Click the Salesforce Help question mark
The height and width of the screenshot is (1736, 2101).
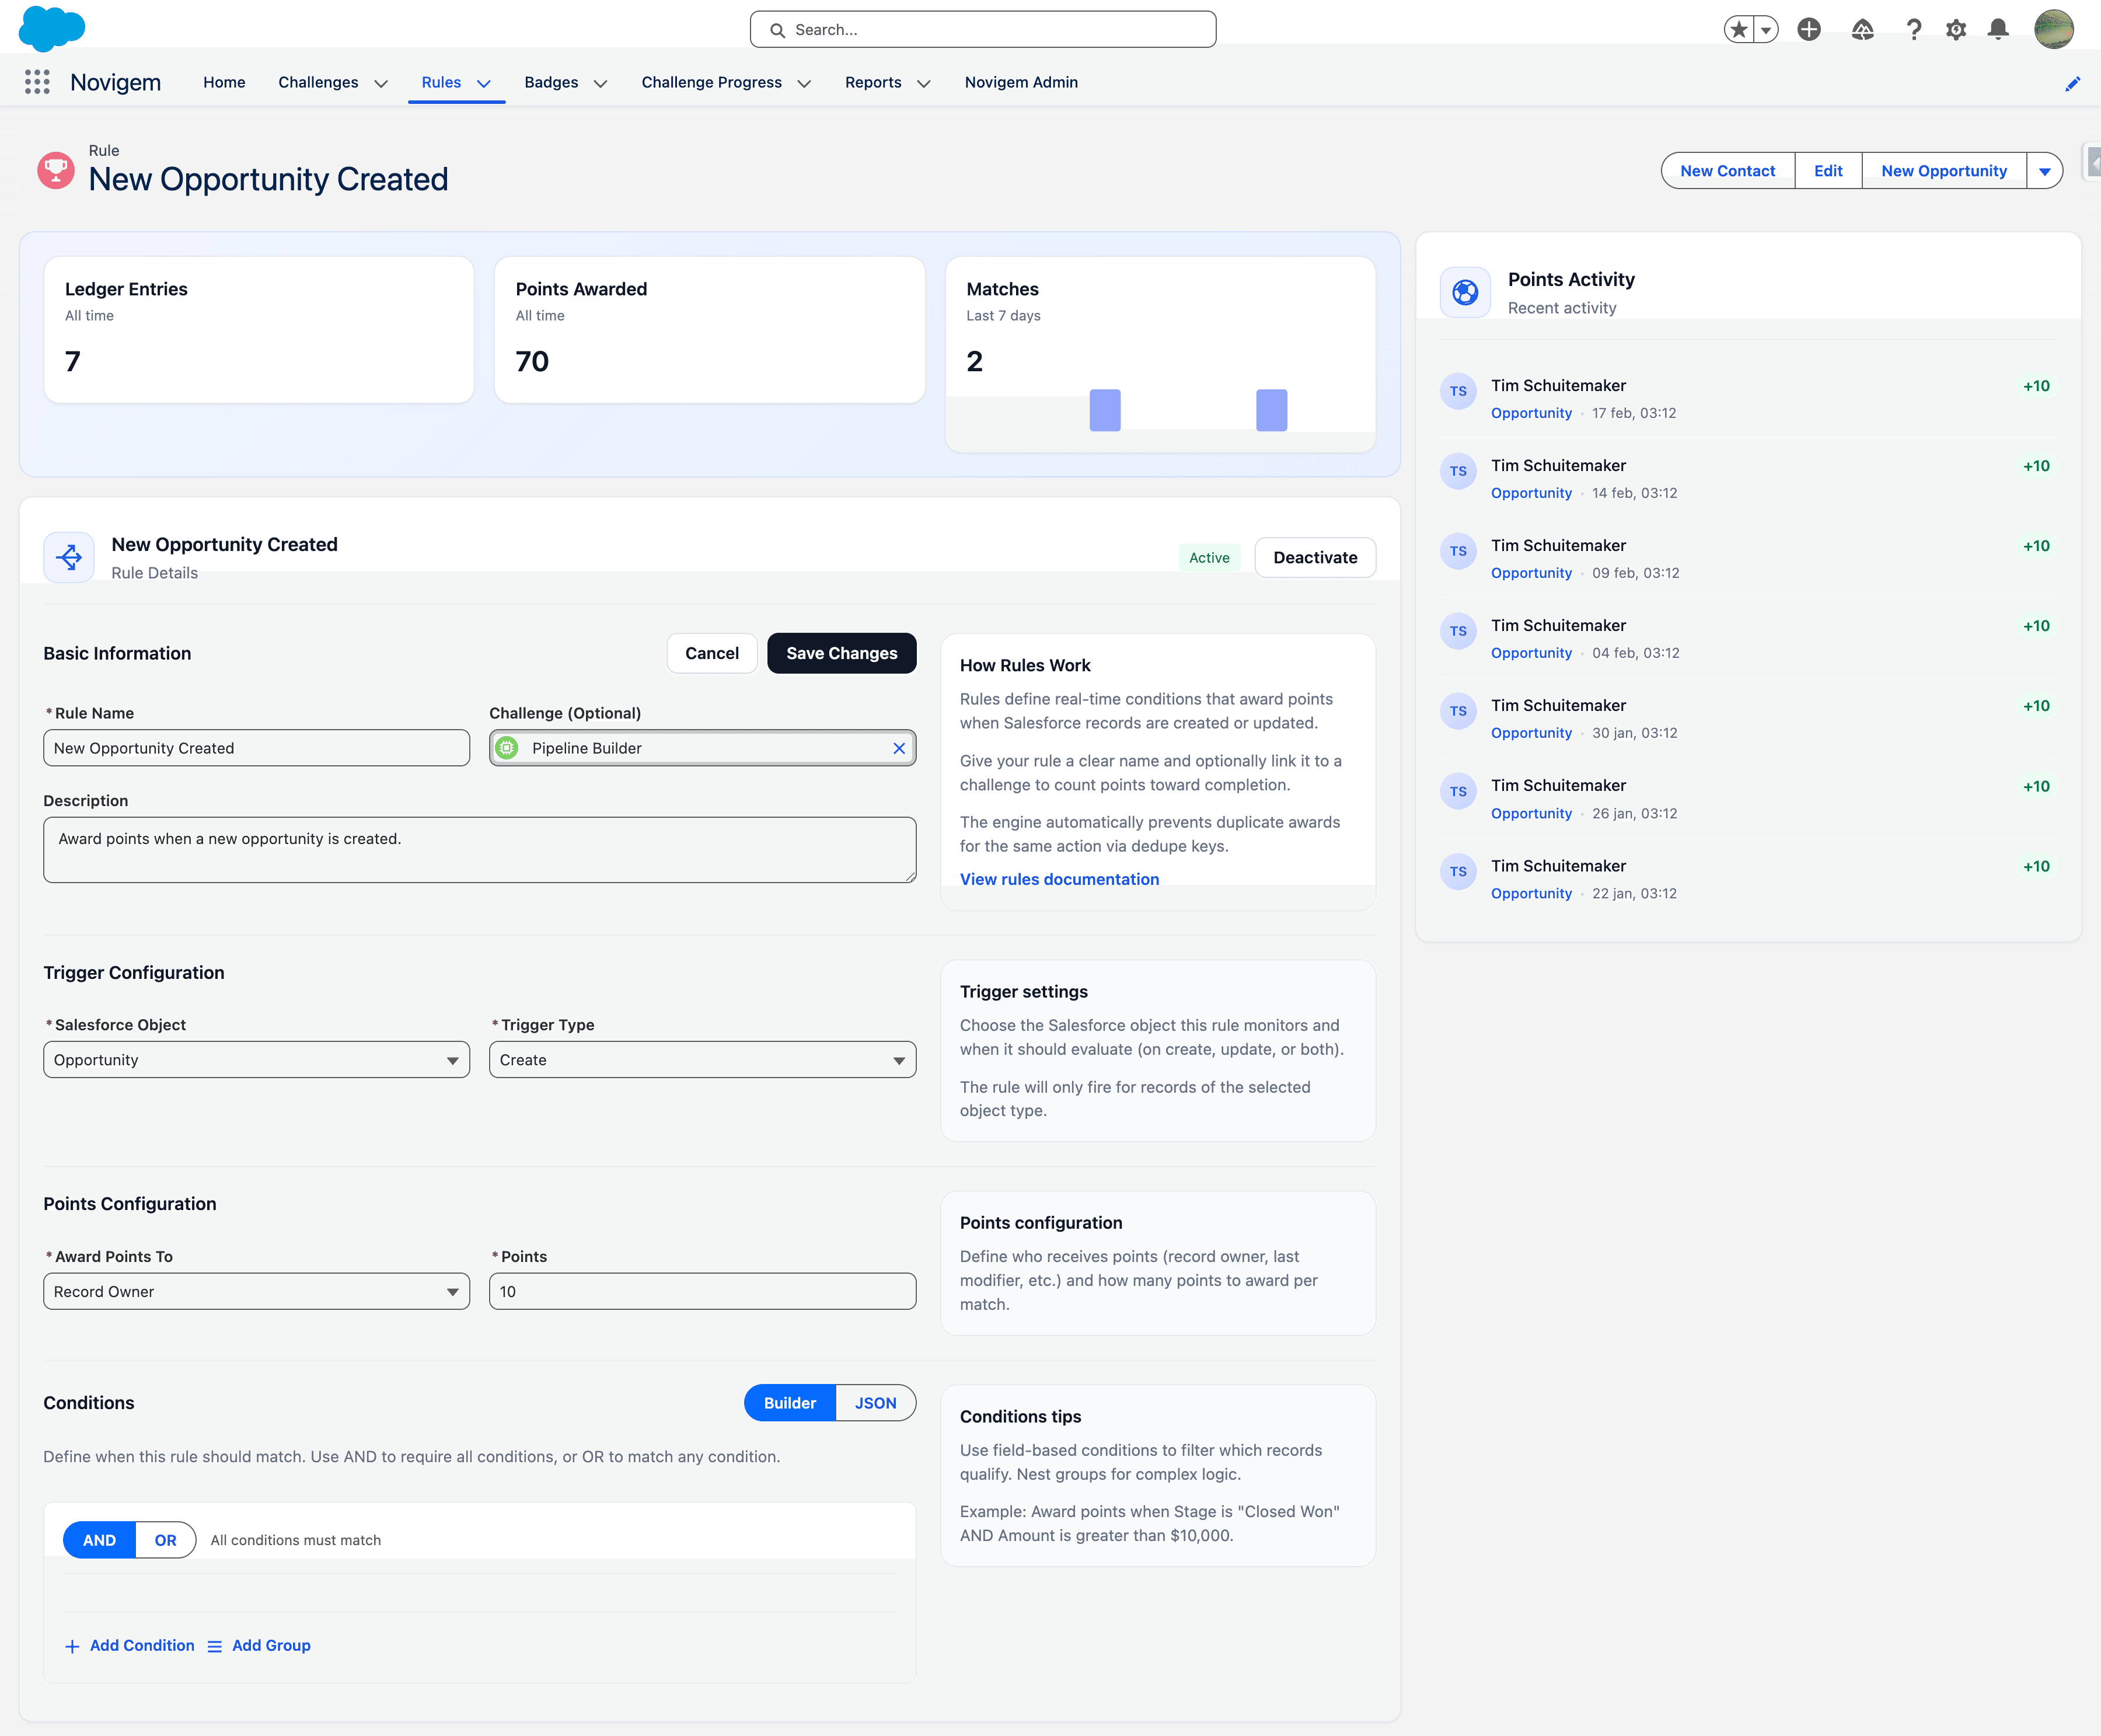[1913, 30]
